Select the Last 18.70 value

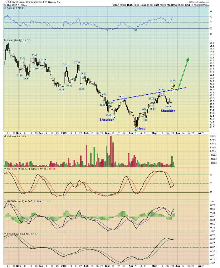coord(160,5)
